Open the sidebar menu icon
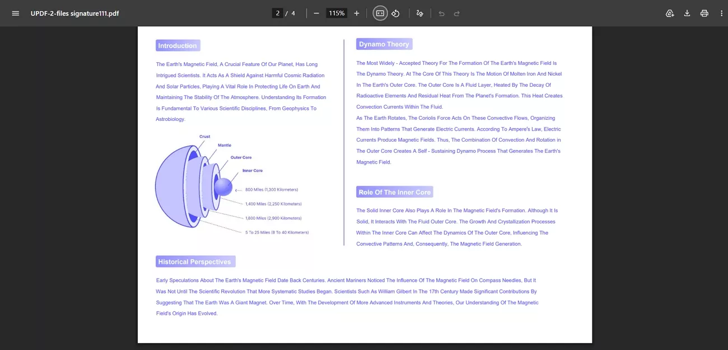This screenshot has height=350, width=728. click(x=15, y=13)
